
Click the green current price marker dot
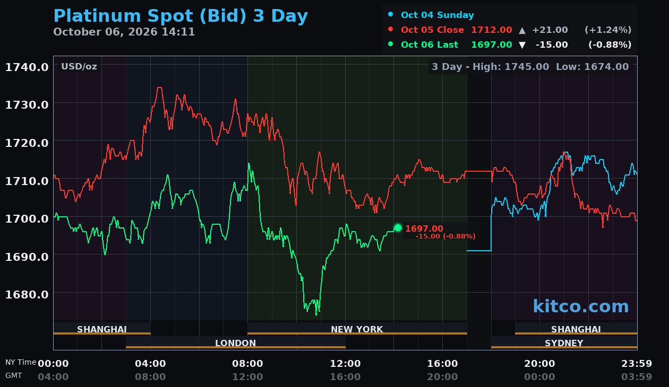point(398,228)
